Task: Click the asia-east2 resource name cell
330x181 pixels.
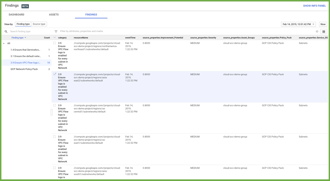Action: click(97, 78)
